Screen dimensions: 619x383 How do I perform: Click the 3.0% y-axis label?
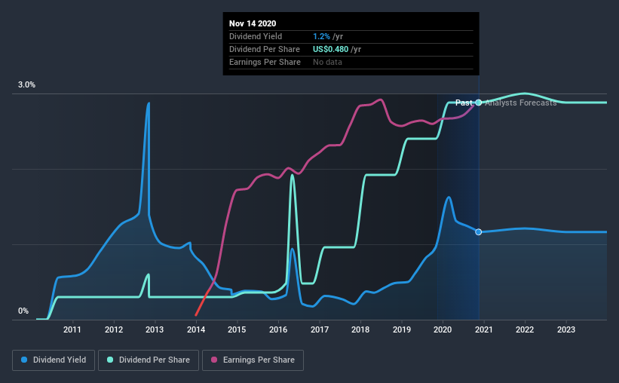click(x=26, y=84)
